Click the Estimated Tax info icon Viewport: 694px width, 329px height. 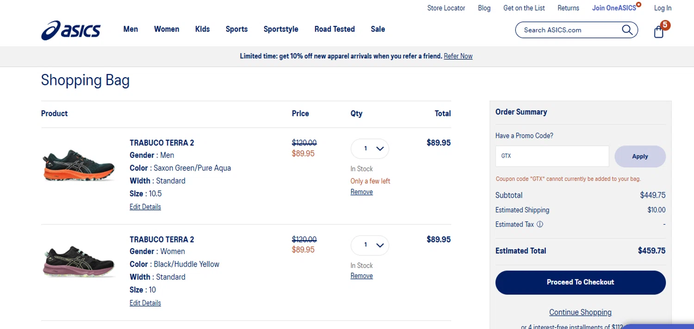click(539, 224)
